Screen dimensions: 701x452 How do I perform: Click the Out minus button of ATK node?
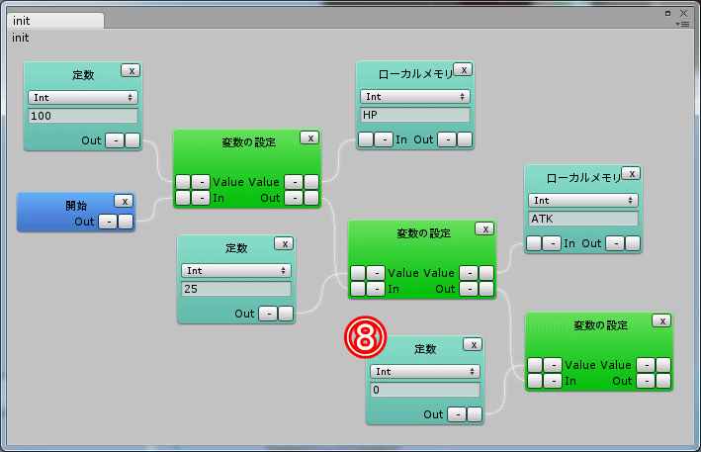[615, 243]
